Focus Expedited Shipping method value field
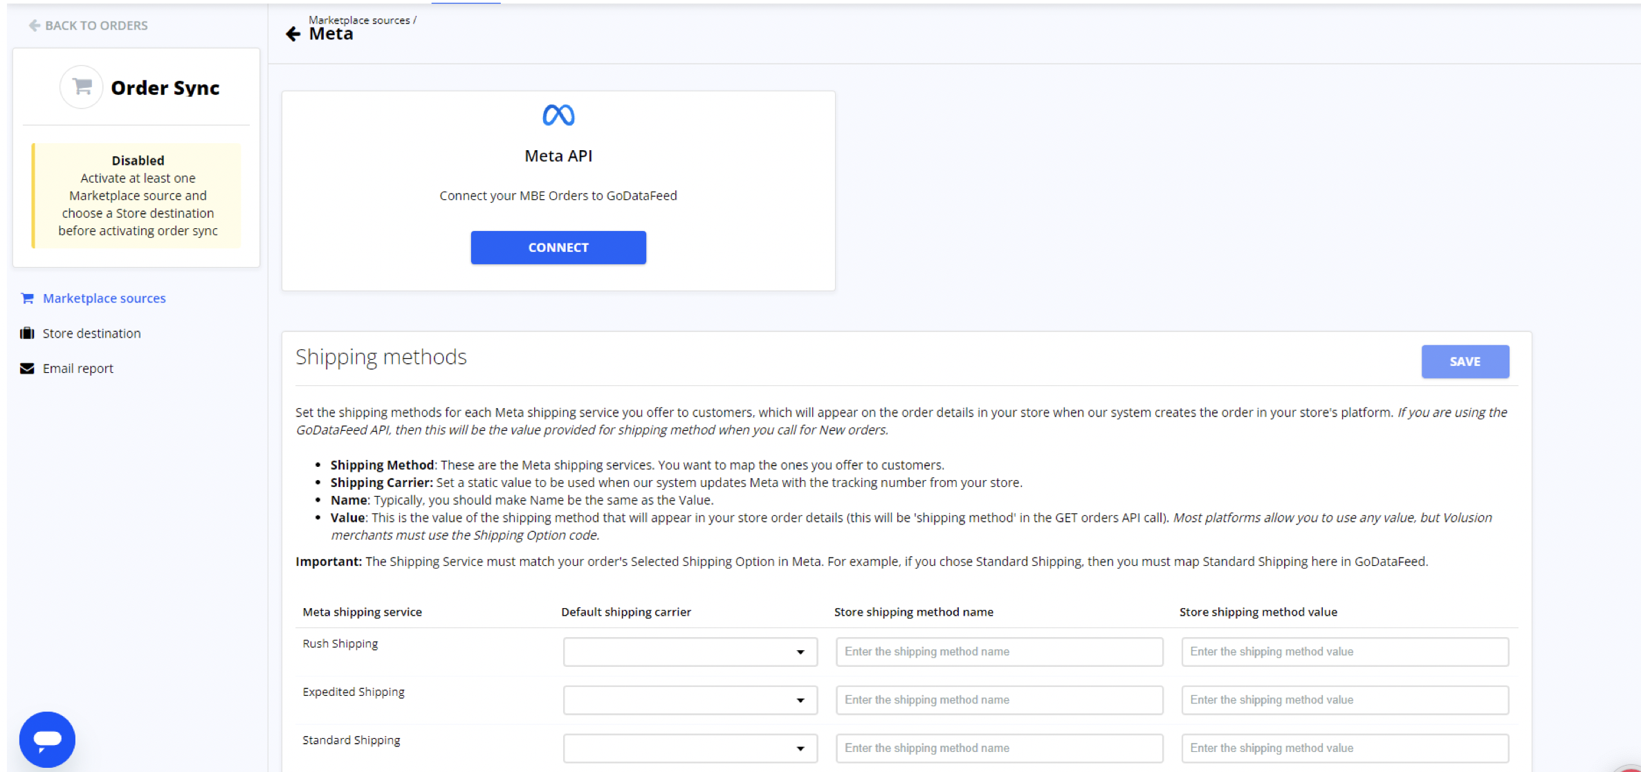The height and width of the screenshot is (772, 1641). (1345, 700)
